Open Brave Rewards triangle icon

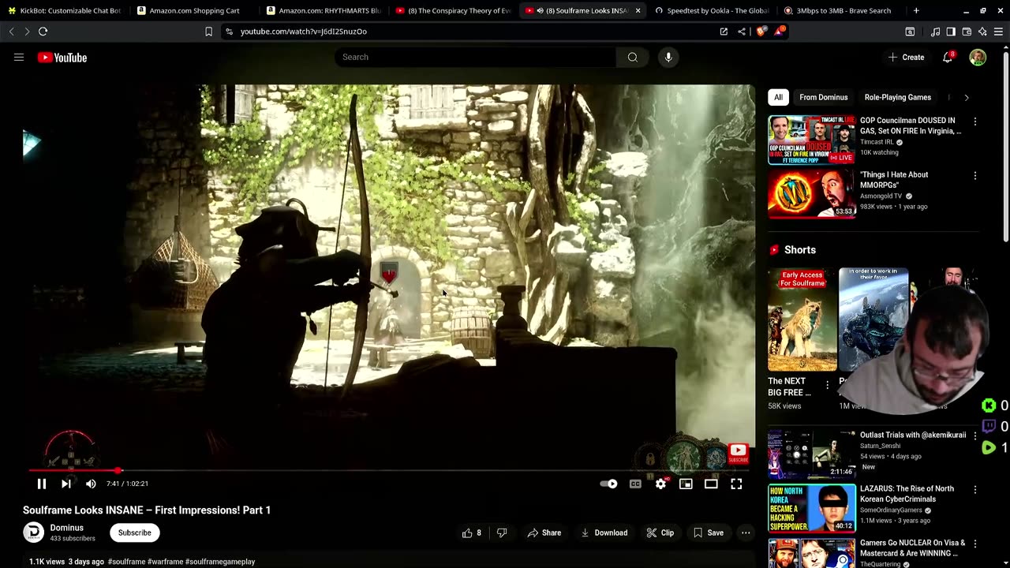[x=780, y=32]
